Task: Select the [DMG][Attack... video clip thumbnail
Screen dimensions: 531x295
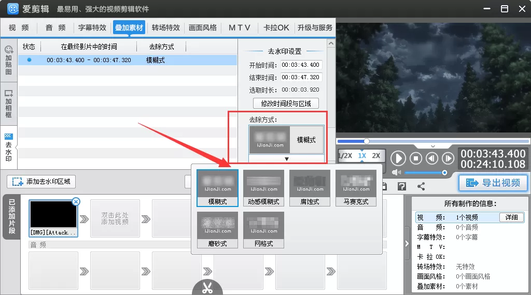Action: coord(53,218)
